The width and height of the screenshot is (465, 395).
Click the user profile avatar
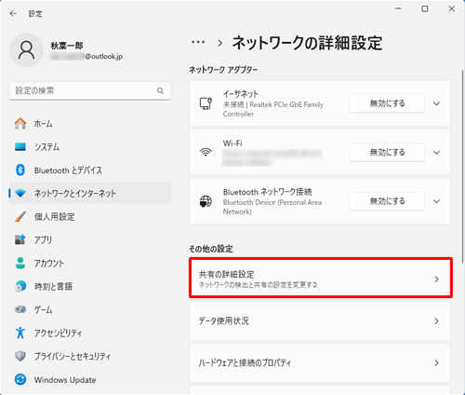26,50
